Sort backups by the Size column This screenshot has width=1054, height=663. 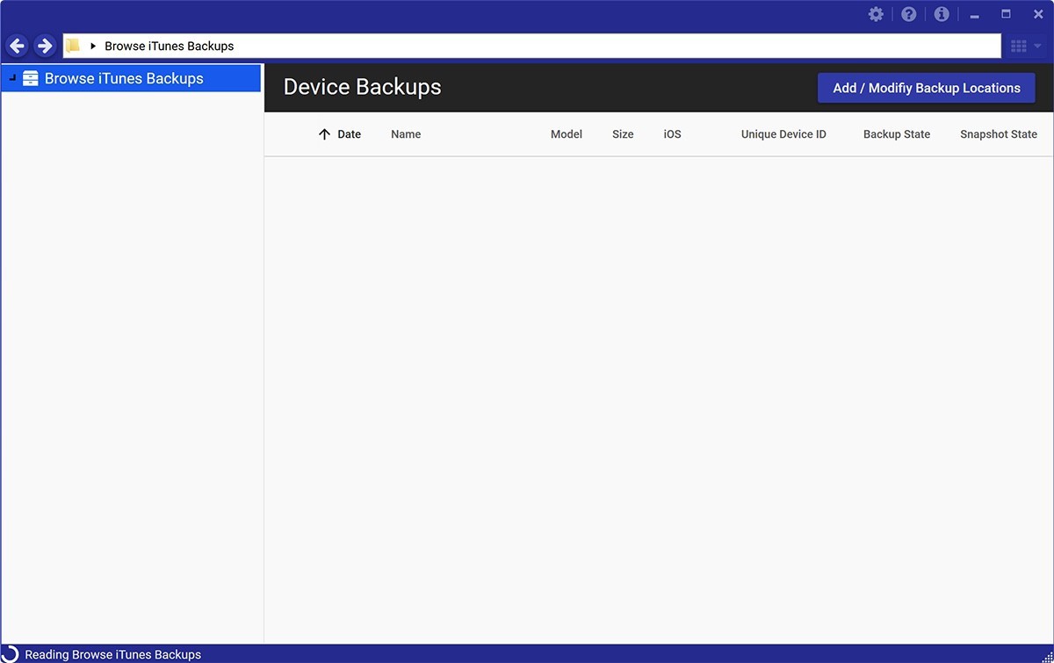(623, 133)
